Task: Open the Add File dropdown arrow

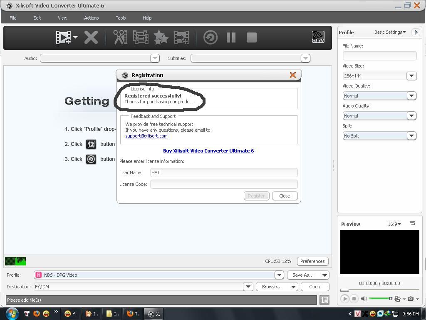Action: click(x=75, y=37)
